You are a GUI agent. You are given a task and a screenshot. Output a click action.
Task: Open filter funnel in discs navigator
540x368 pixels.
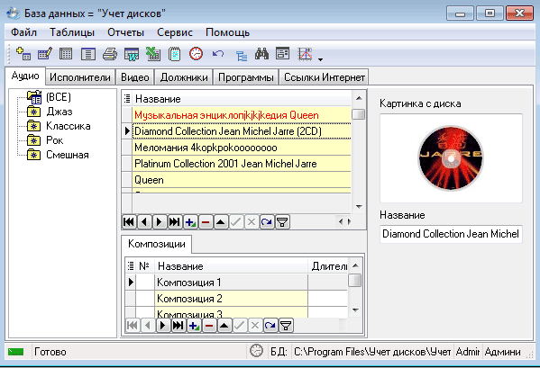click(x=282, y=222)
